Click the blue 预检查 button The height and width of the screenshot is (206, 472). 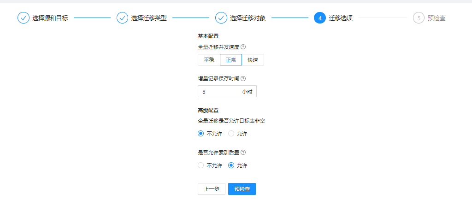[242, 189]
